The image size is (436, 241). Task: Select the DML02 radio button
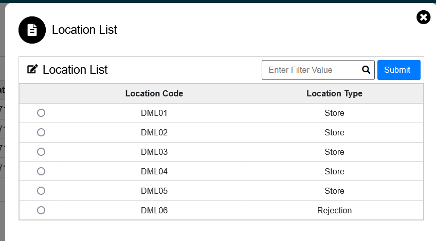pos(41,132)
